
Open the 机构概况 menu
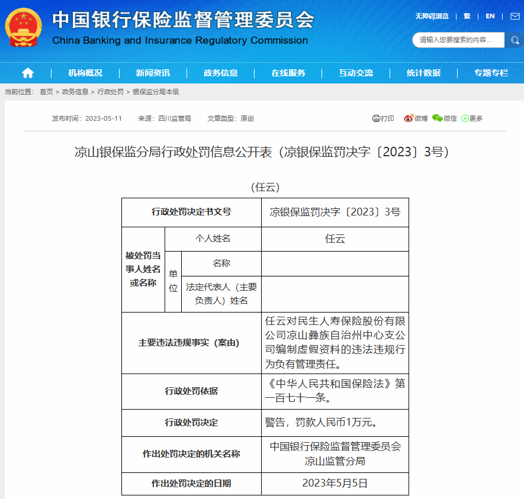(85, 73)
